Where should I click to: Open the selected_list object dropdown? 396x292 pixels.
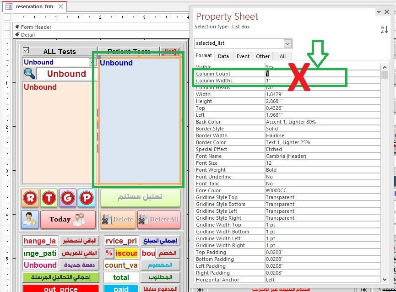(288, 43)
